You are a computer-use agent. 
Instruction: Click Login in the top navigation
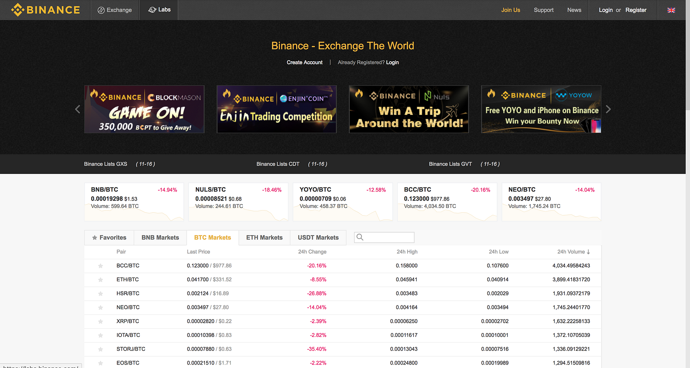(x=606, y=10)
